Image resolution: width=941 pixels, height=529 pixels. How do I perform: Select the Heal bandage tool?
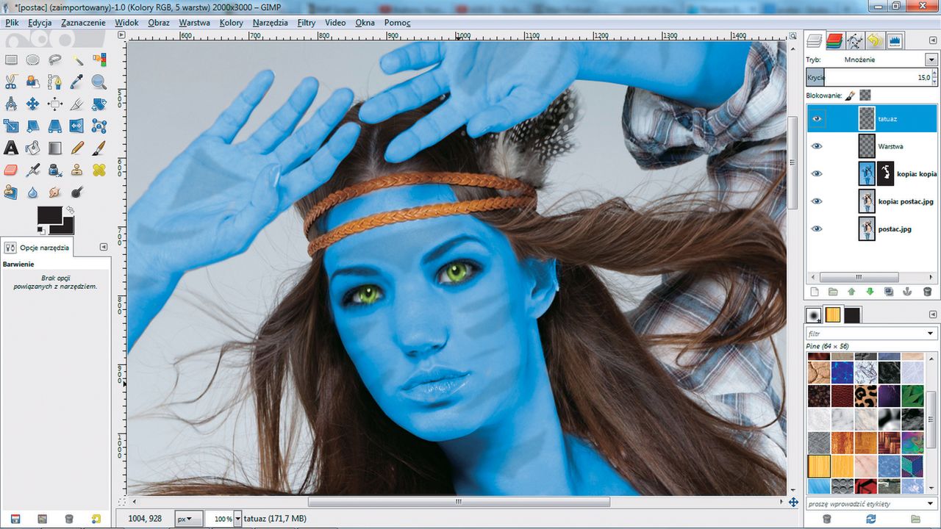click(x=99, y=170)
